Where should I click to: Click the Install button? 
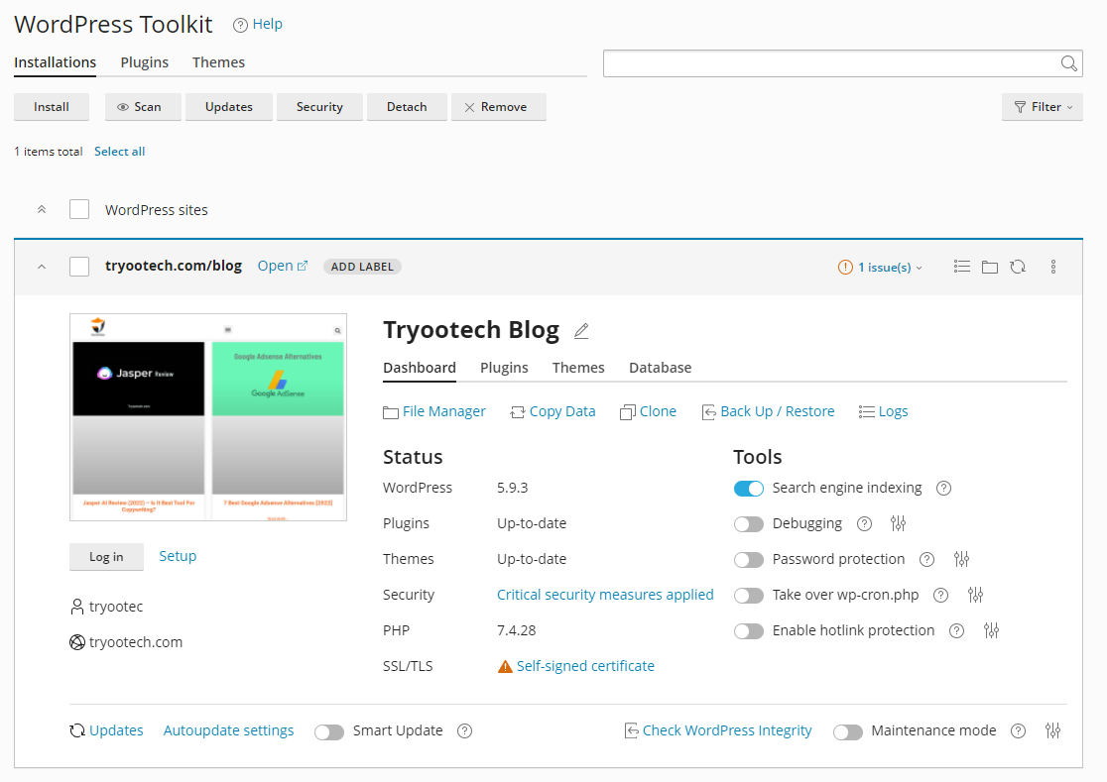(52, 106)
